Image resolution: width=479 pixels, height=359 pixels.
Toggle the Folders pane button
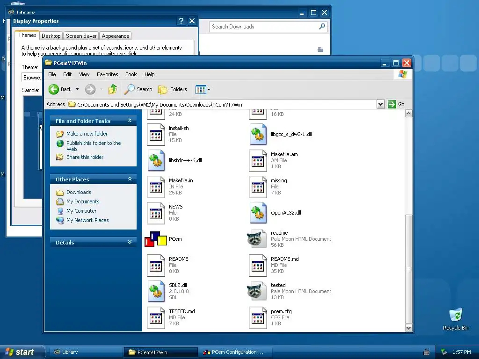tap(173, 89)
